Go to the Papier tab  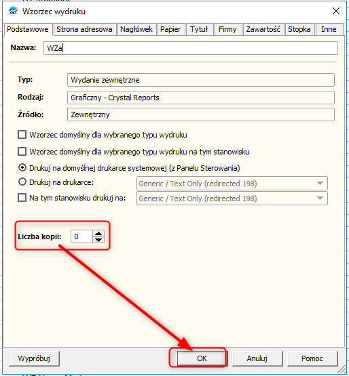170,29
